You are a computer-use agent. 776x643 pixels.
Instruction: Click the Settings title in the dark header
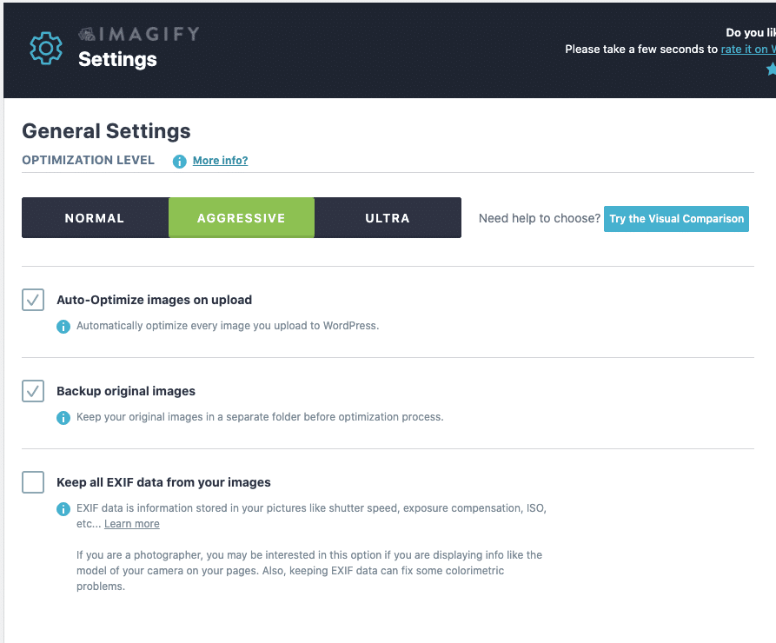[x=117, y=60]
